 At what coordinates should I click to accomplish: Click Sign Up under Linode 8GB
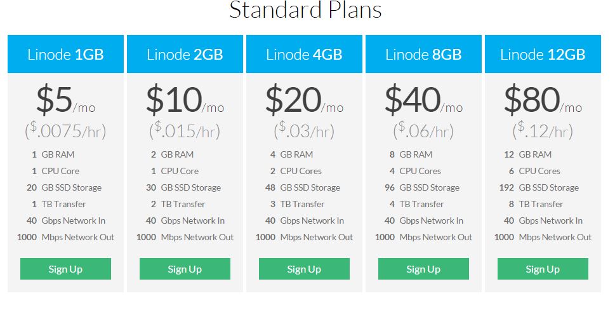[423, 269]
